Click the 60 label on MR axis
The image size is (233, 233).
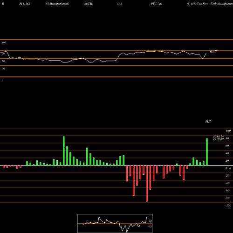[x=227, y=146]
